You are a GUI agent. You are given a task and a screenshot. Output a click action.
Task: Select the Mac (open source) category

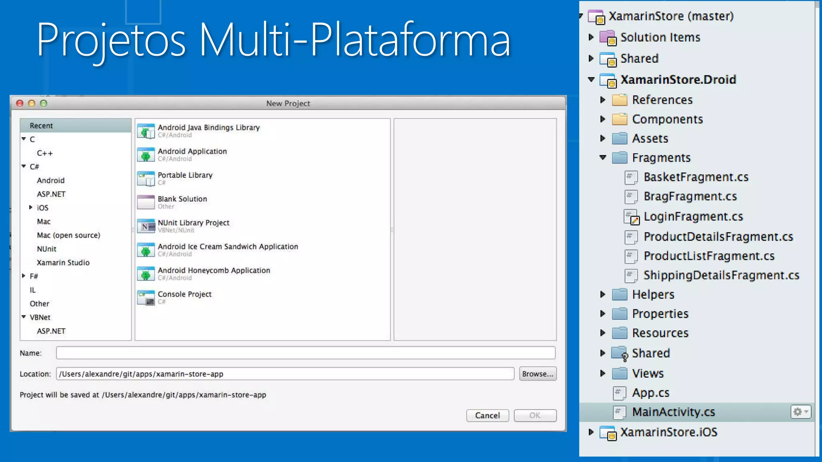[69, 235]
